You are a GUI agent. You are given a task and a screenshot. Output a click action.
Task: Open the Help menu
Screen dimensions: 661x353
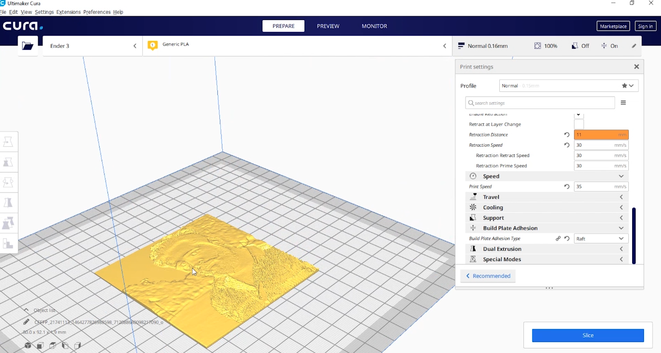tap(118, 12)
